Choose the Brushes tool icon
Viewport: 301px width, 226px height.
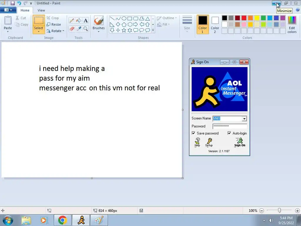pos(99,20)
